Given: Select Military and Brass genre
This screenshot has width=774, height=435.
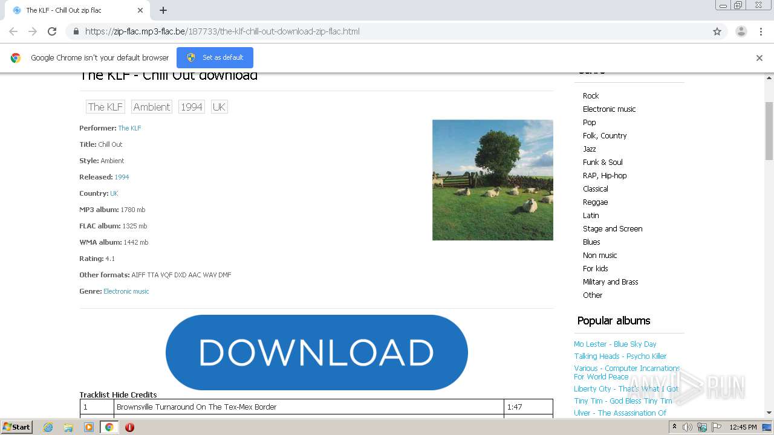Looking at the screenshot, I should tap(611, 282).
